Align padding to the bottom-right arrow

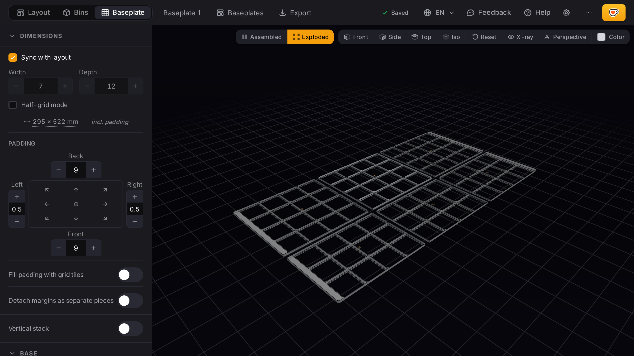tap(105, 218)
